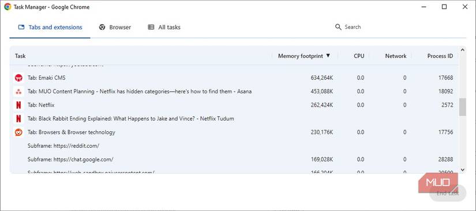The height and width of the screenshot is (211, 476).
Task: Click the sort arrow next to Memory footprint
Action: click(328, 56)
